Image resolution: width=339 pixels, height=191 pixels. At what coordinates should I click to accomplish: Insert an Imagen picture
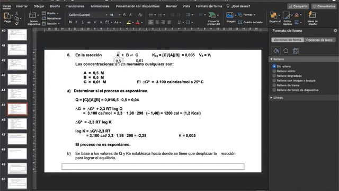coord(230,15)
